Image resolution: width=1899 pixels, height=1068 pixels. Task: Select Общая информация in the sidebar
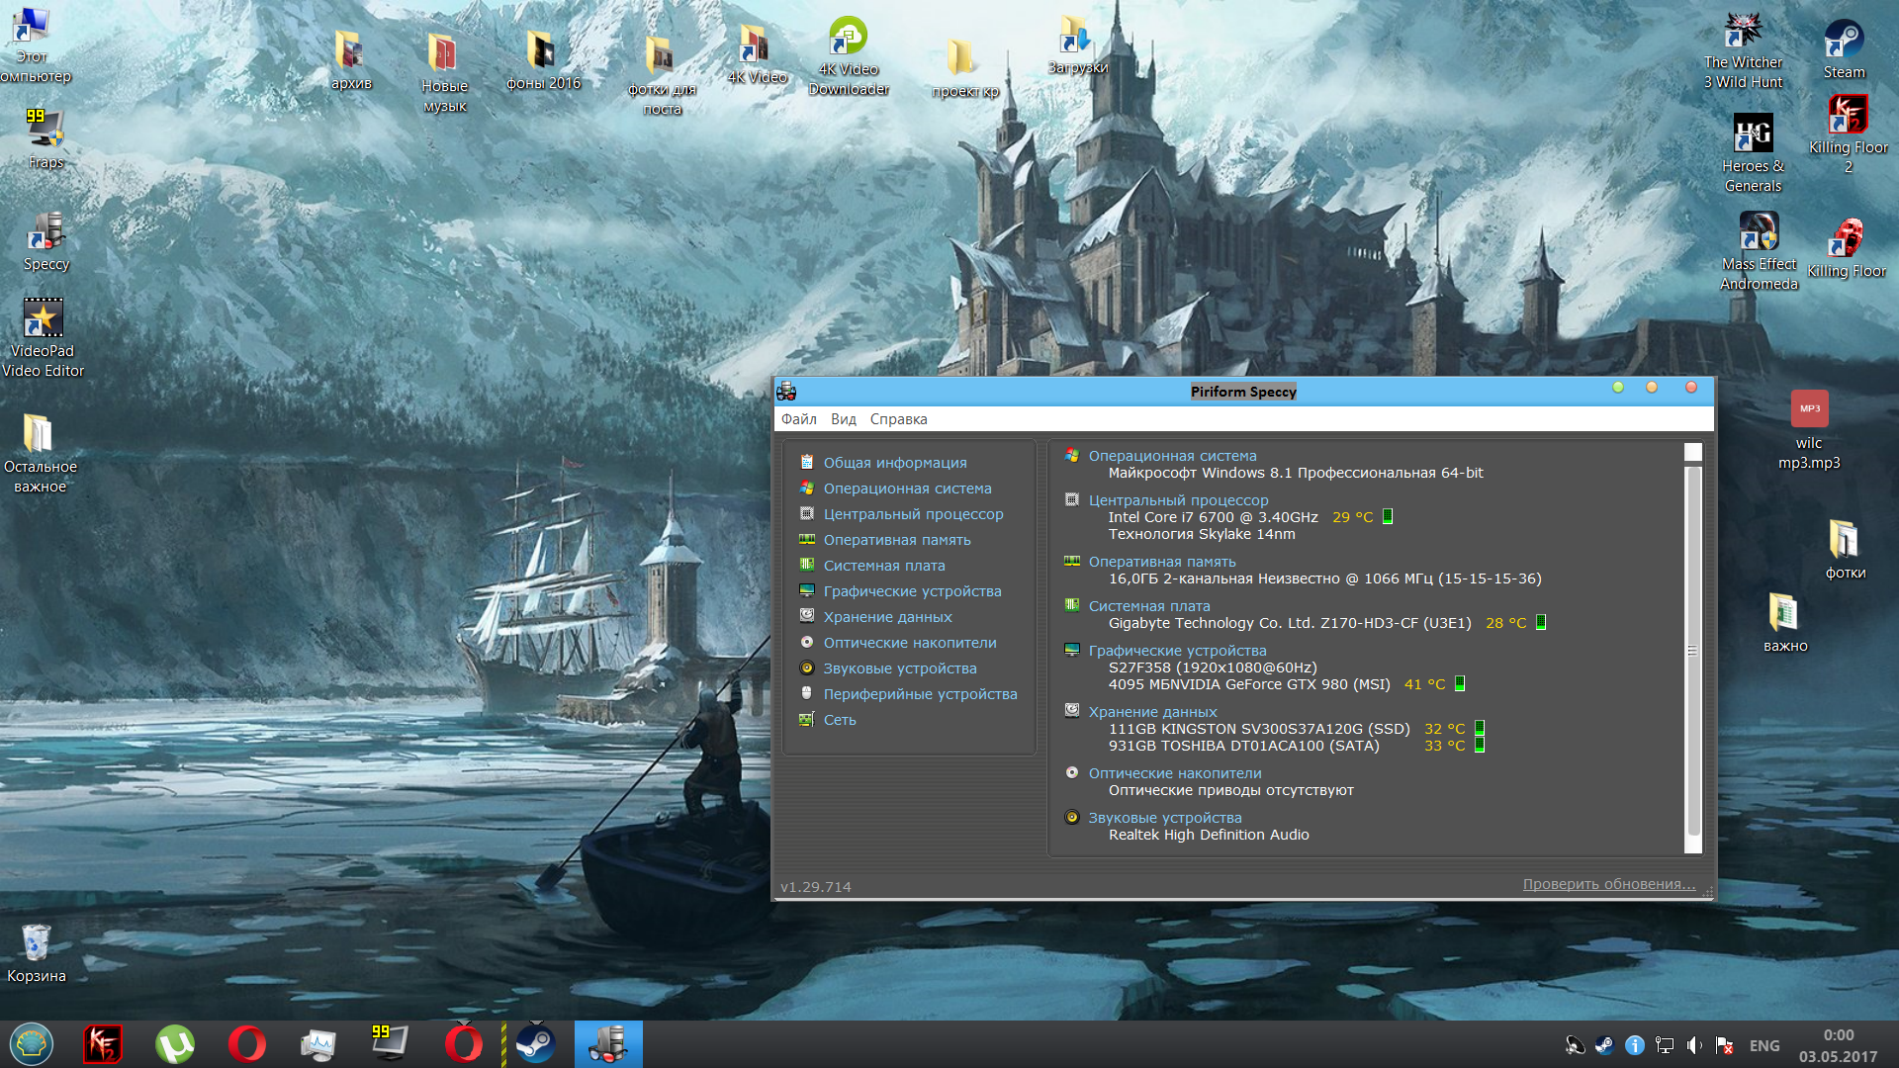tap(895, 463)
